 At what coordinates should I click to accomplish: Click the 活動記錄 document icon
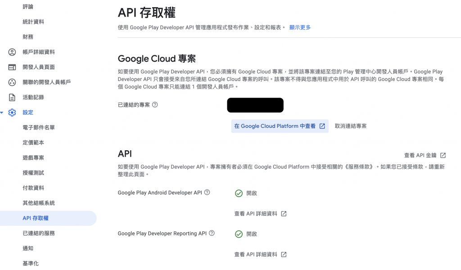[x=12, y=97]
